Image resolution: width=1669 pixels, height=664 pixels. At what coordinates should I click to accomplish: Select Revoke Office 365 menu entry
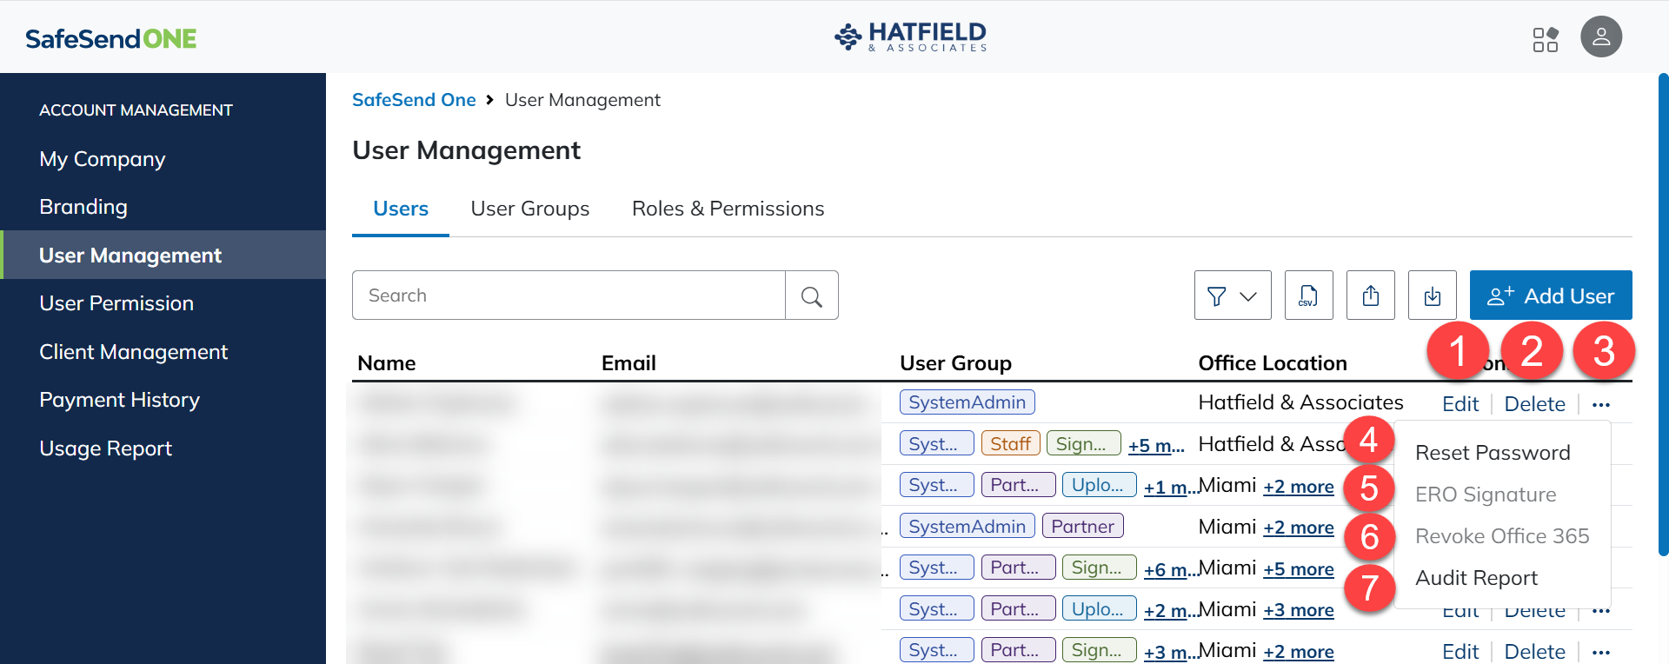tap(1502, 536)
